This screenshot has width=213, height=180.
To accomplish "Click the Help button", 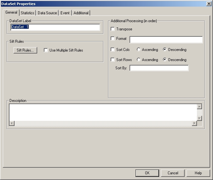I will click(x=198, y=173).
